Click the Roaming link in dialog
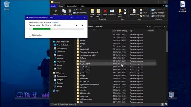 (55, 23)
